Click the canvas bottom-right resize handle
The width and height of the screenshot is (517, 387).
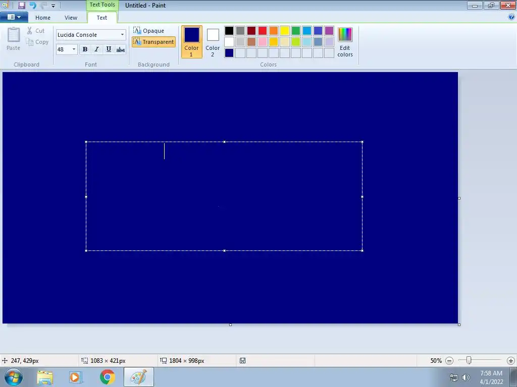(459, 325)
